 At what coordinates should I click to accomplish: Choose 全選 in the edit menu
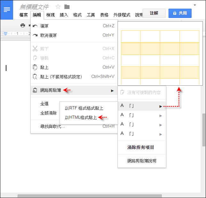45,104
